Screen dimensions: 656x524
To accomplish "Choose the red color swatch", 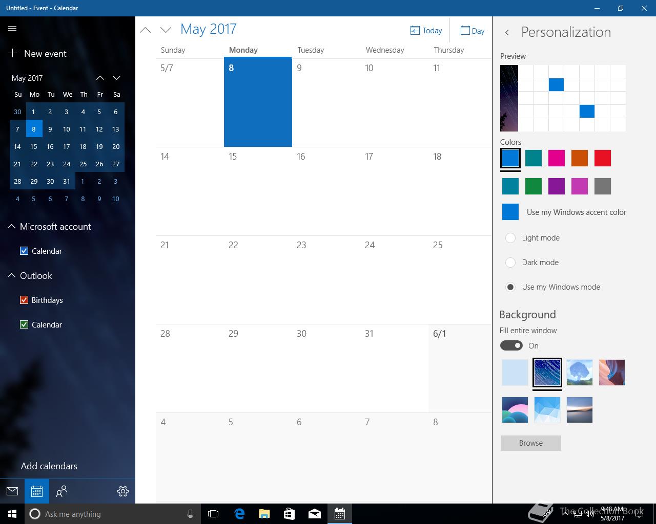I will [x=603, y=158].
